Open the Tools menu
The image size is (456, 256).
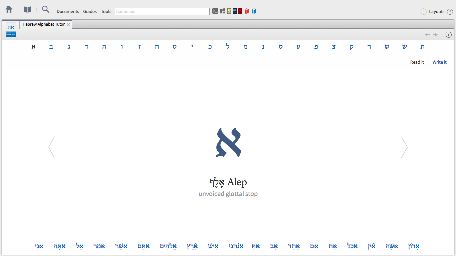106,11
